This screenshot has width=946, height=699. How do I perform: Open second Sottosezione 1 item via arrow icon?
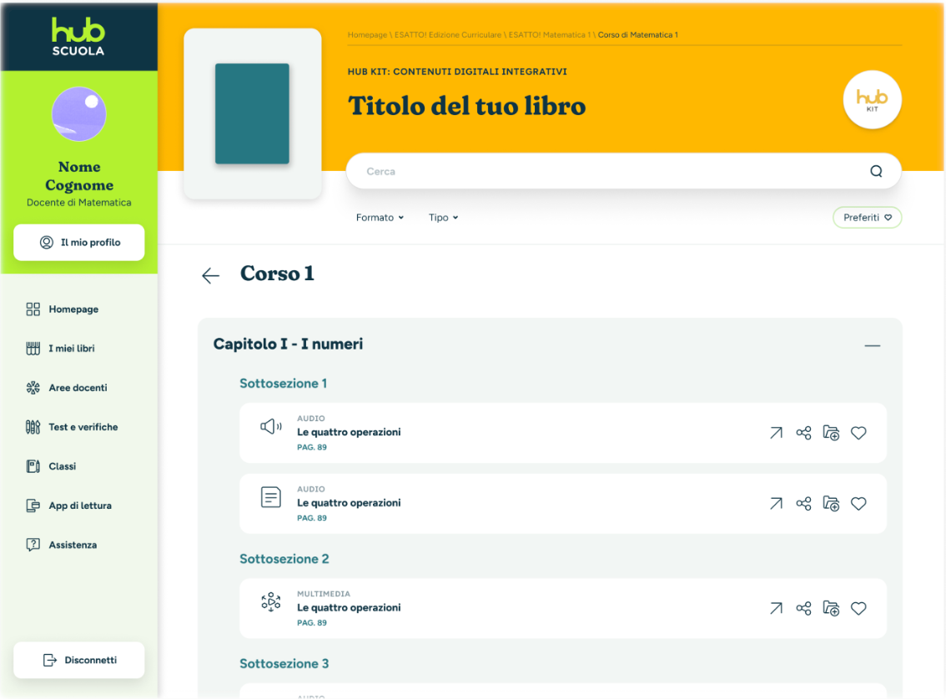(x=776, y=504)
